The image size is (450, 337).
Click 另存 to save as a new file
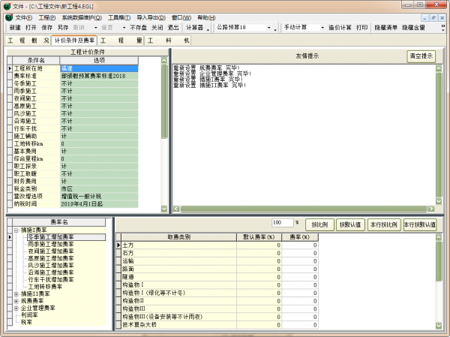tap(64, 27)
